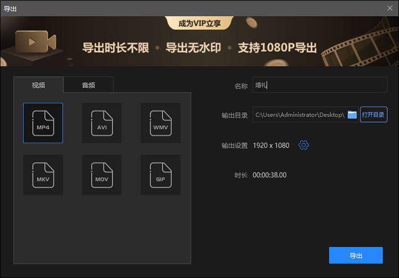Choose the MOV format icon
The image size is (399, 278).
point(102,175)
